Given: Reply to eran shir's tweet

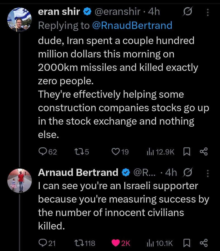Looking at the screenshot, I should [43, 152].
